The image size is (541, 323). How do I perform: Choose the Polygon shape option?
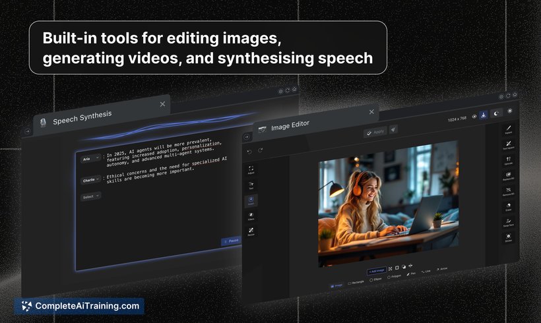[x=394, y=276]
